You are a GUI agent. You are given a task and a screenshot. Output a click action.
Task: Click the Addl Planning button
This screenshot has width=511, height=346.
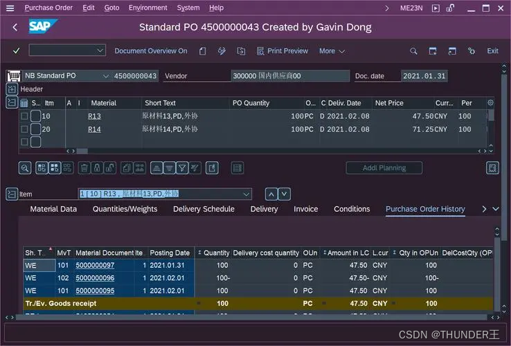pyautogui.click(x=384, y=168)
